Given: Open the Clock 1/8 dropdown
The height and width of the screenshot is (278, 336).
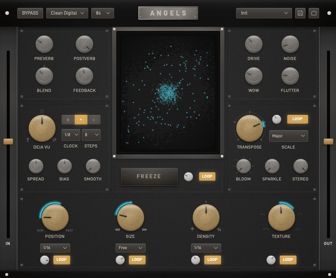Looking at the screenshot, I should [71, 135].
